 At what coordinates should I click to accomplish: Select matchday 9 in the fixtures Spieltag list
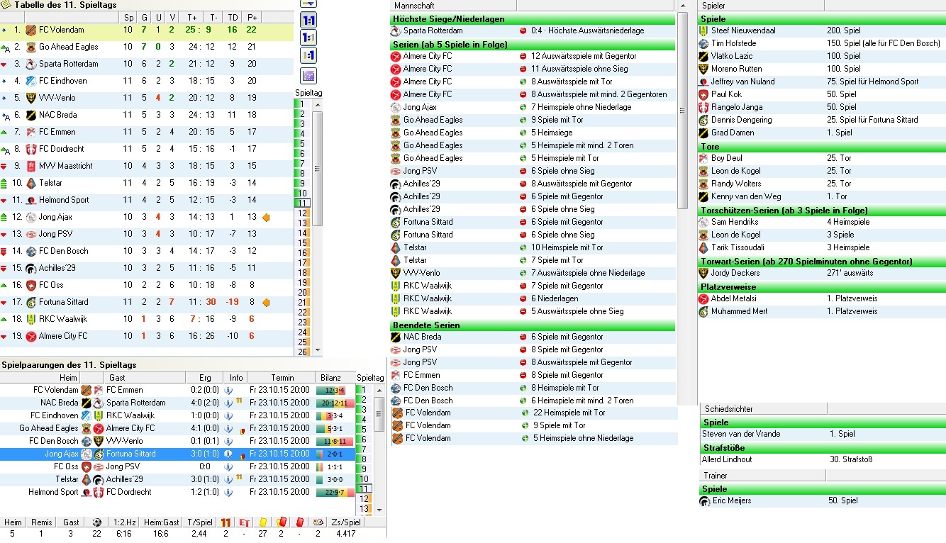tap(363, 469)
